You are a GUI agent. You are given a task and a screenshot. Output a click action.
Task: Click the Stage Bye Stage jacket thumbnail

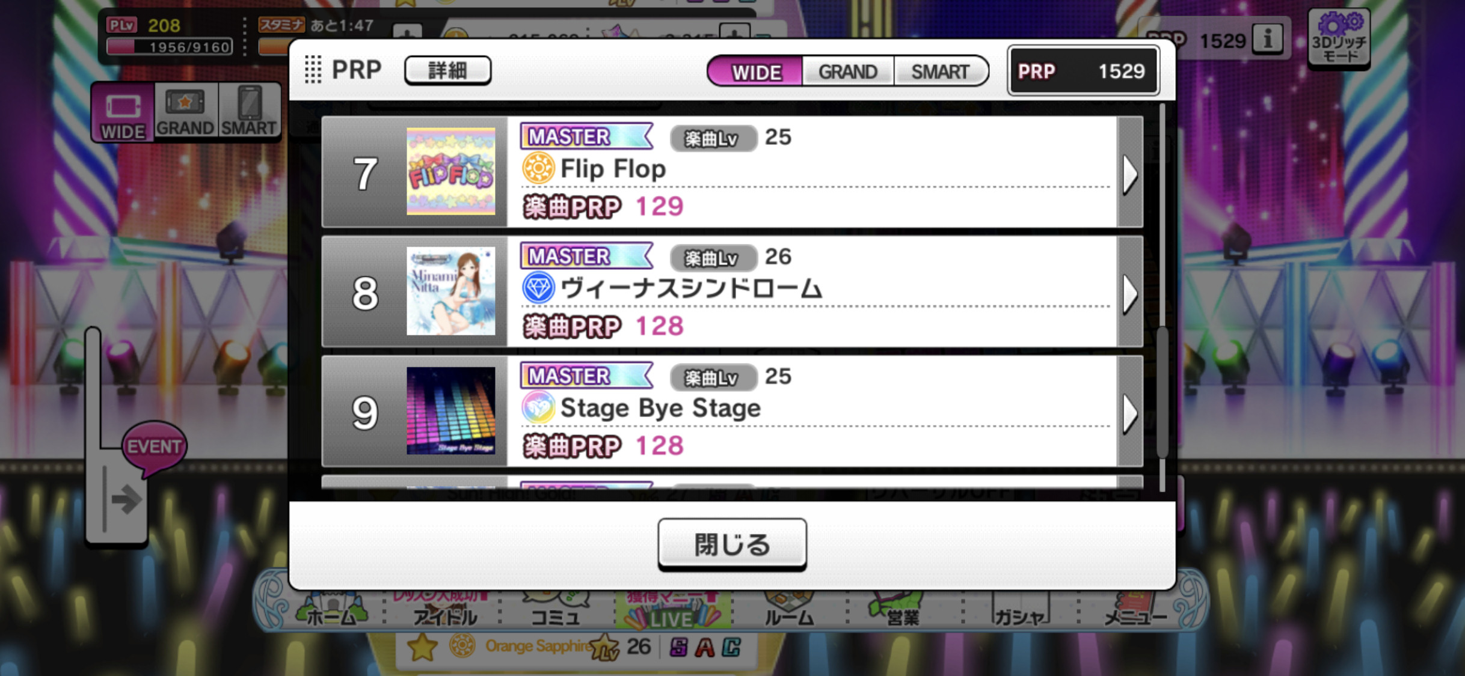[450, 411]
